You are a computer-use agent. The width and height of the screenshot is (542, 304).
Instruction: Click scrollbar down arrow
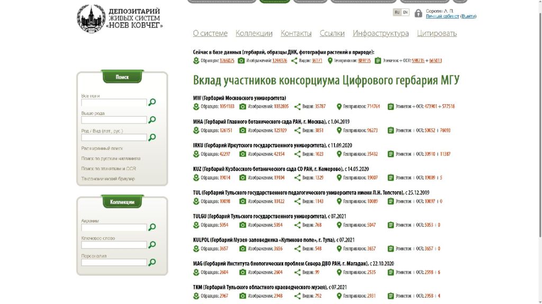[x=540, y=302]
